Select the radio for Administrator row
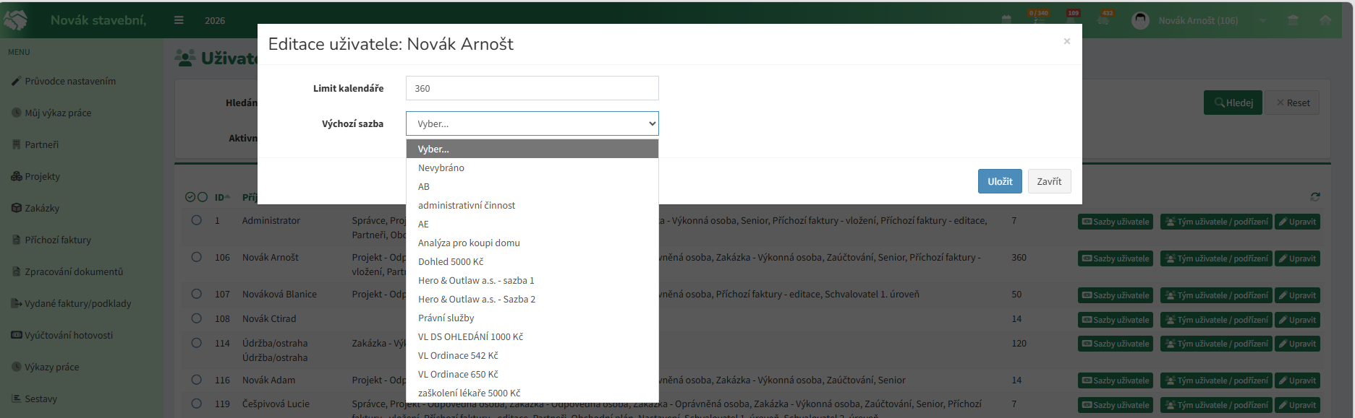This screenshot has width=1355, height=418. [x=196, y=220]
